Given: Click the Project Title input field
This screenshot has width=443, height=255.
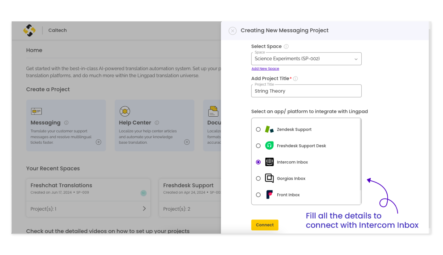Looking at the screenshot, I should pos(306,91).
